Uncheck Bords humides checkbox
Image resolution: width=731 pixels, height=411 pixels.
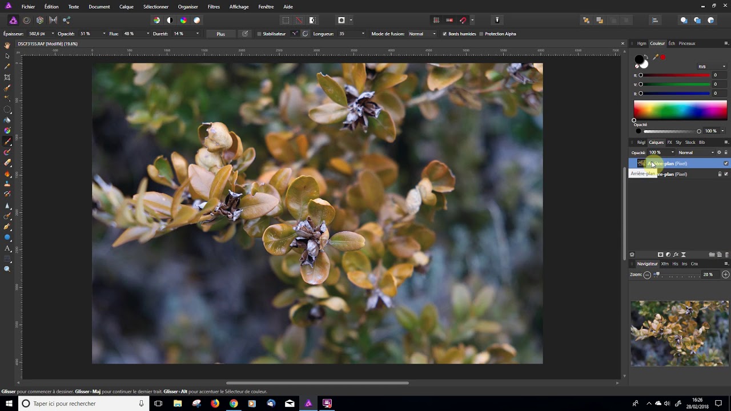click(445, 34)
